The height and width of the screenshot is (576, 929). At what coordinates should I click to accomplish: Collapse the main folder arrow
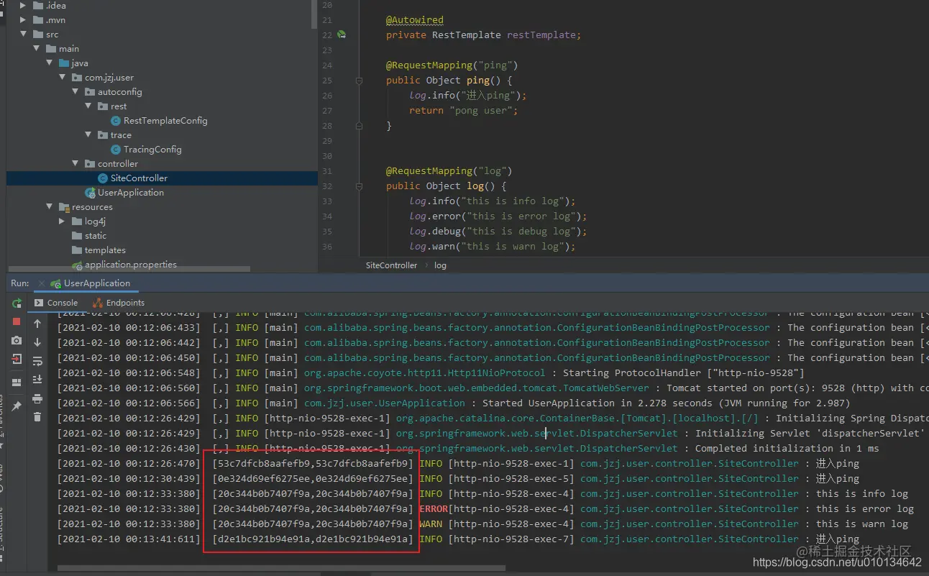[37, 48]
